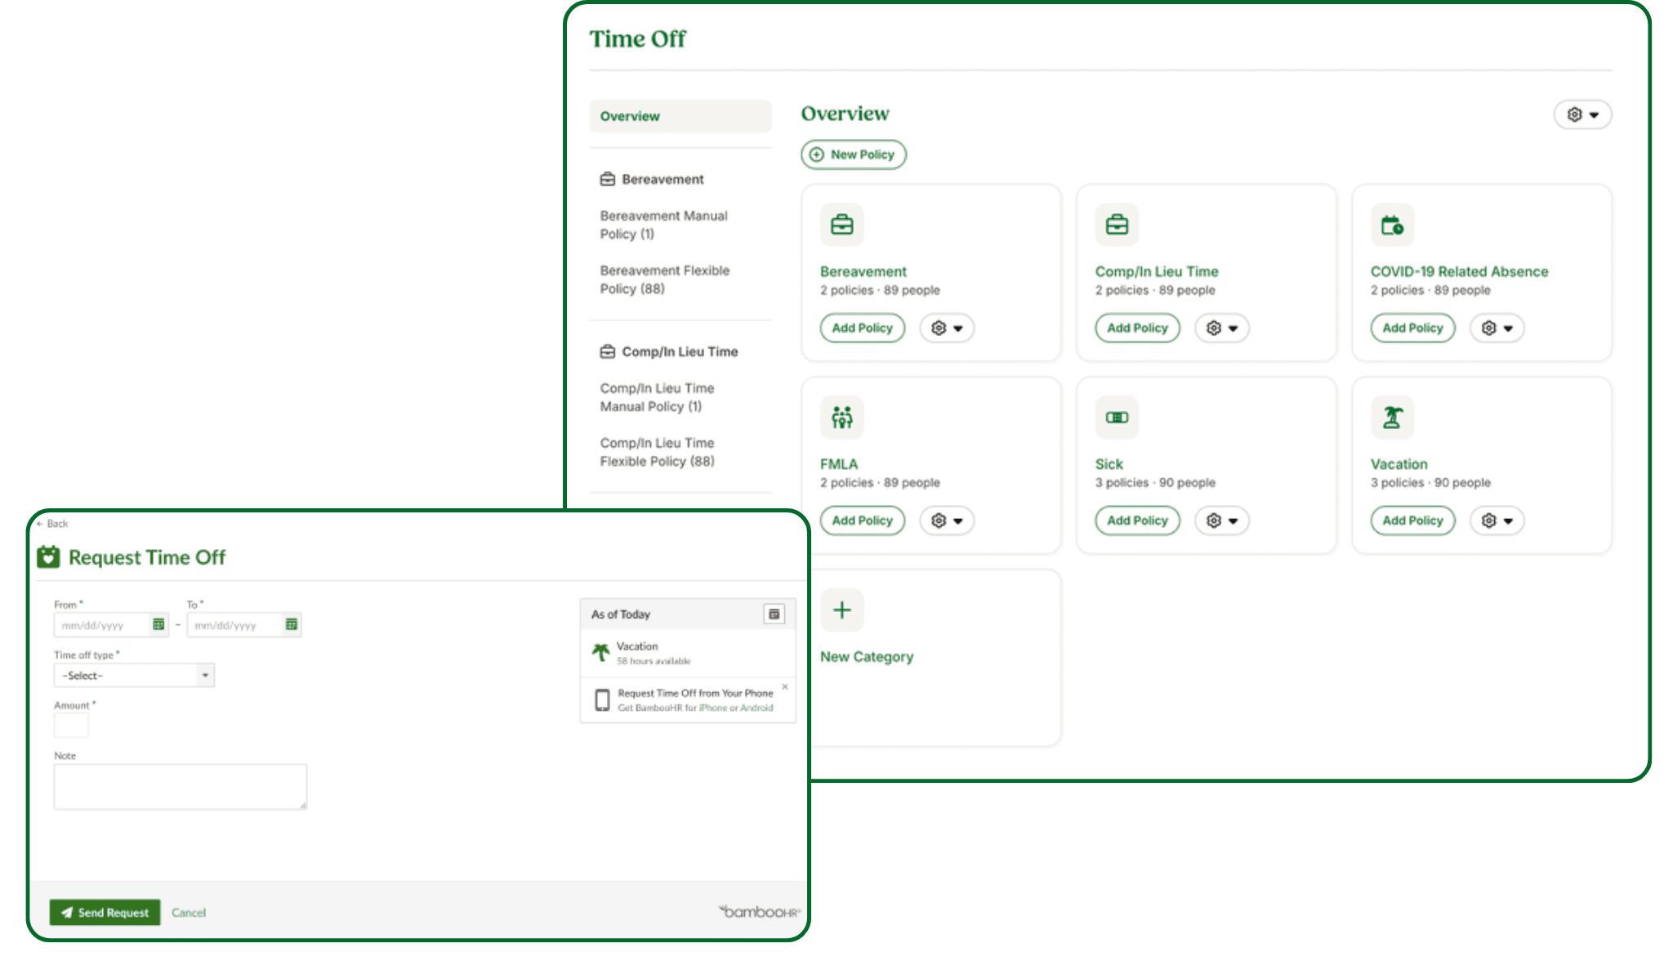Click the Back link
Screen dimensions: 1673x961
[52, 523]
